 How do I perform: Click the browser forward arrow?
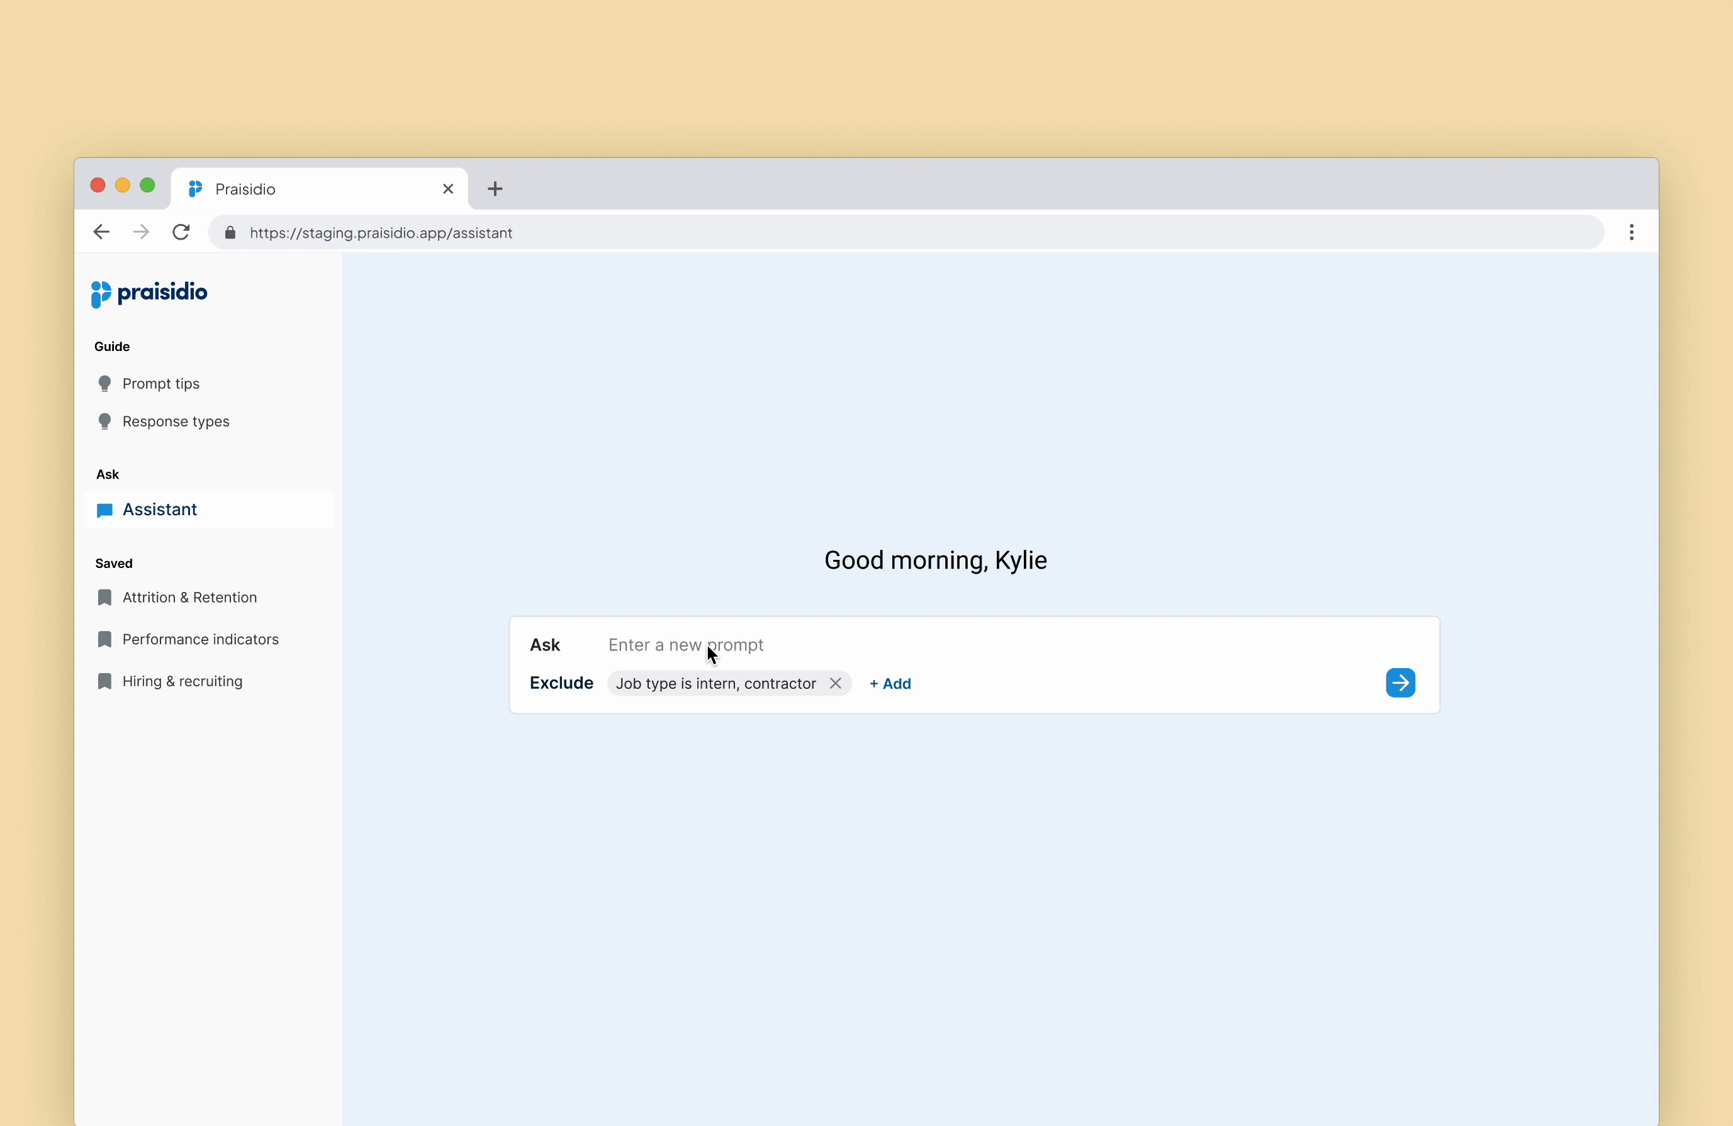[x=141, y=232]
